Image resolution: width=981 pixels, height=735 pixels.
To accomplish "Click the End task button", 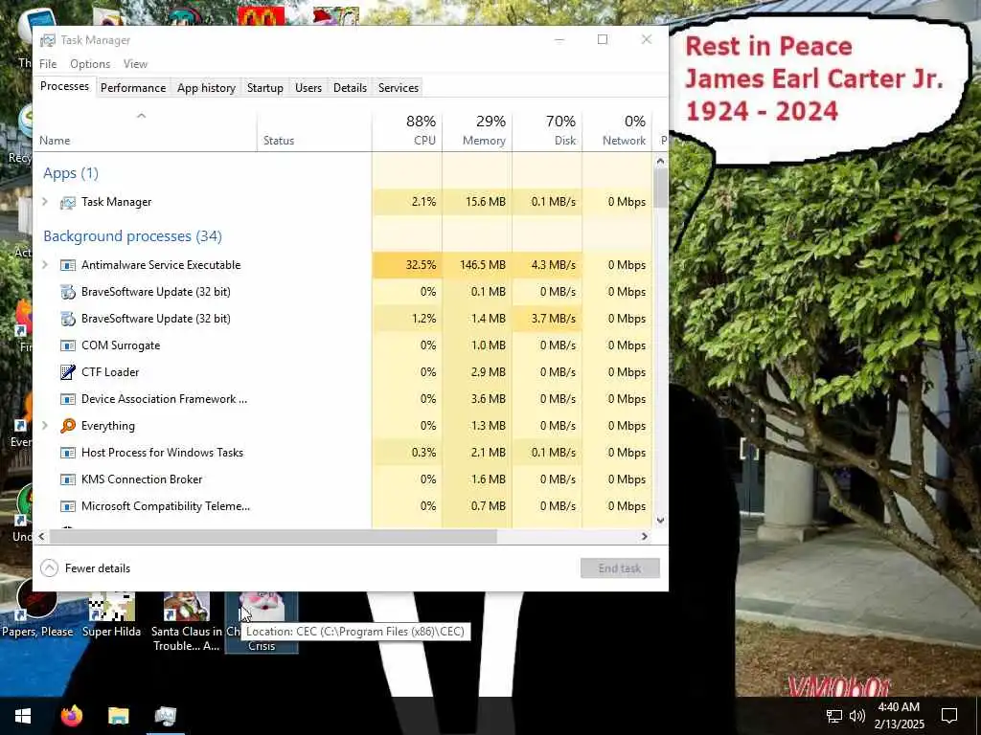I will click(x=620, y=568).
